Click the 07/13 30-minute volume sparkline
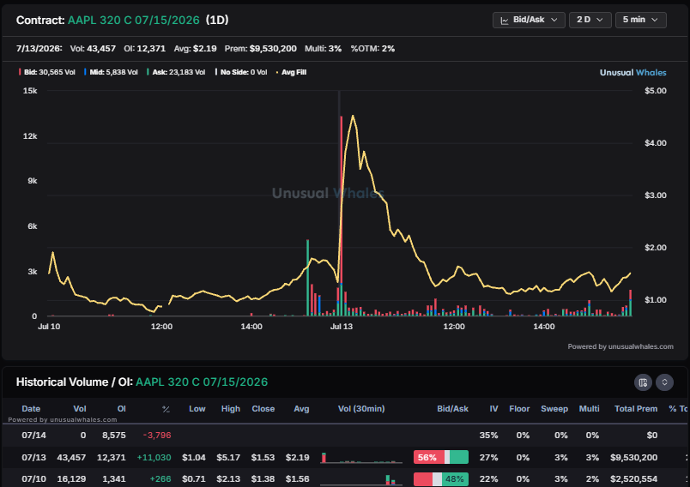The height and width of the screenshot is (487, 690). (x=361, y=458)
